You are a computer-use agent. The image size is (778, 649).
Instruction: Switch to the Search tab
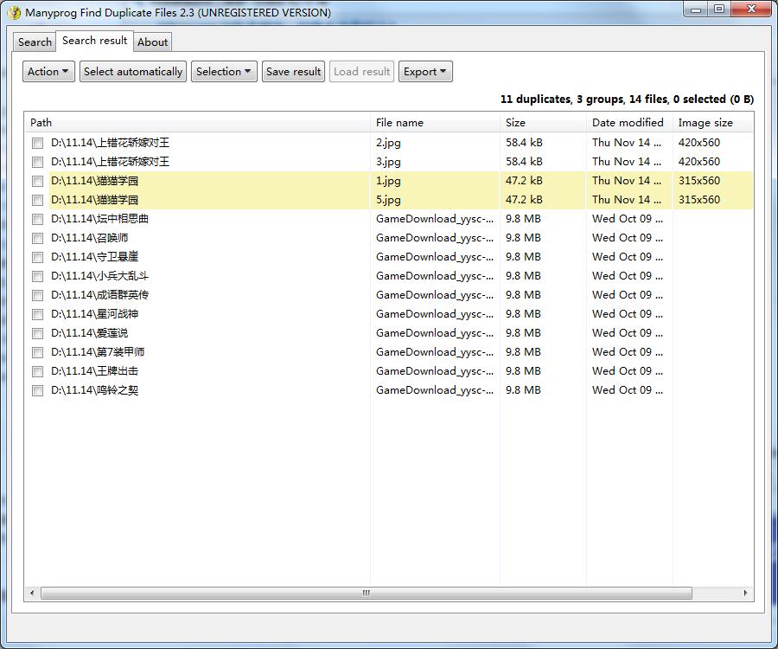[x=35, y=42]
